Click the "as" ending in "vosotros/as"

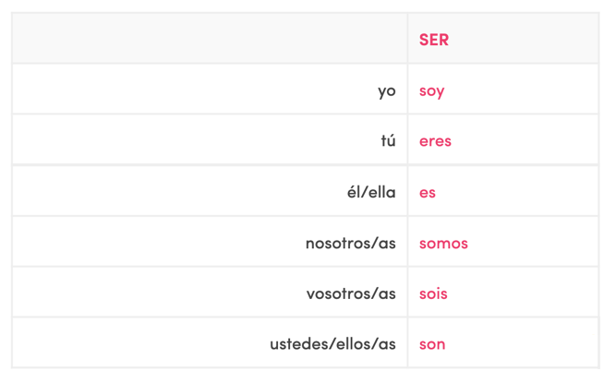[x=386, y=293]
